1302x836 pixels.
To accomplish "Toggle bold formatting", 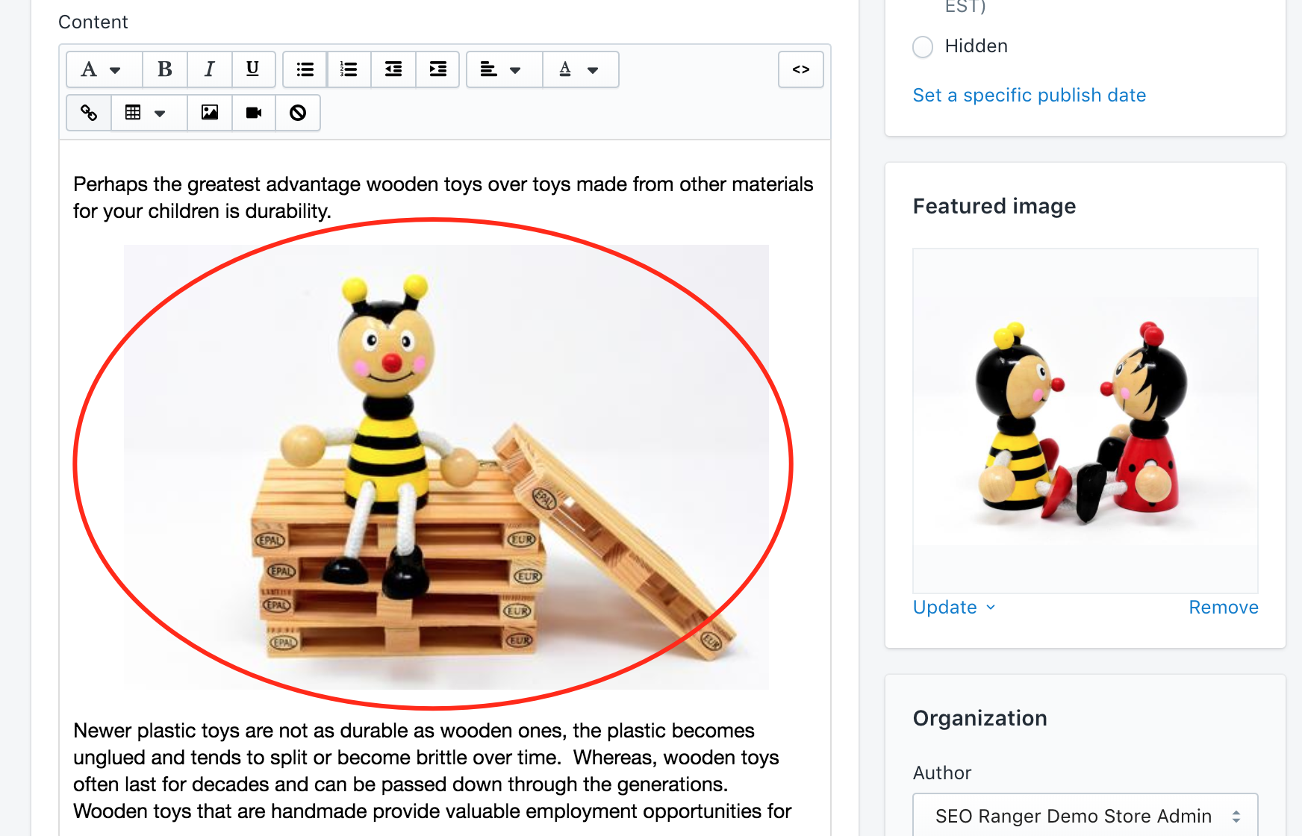I will click(165, 69).
